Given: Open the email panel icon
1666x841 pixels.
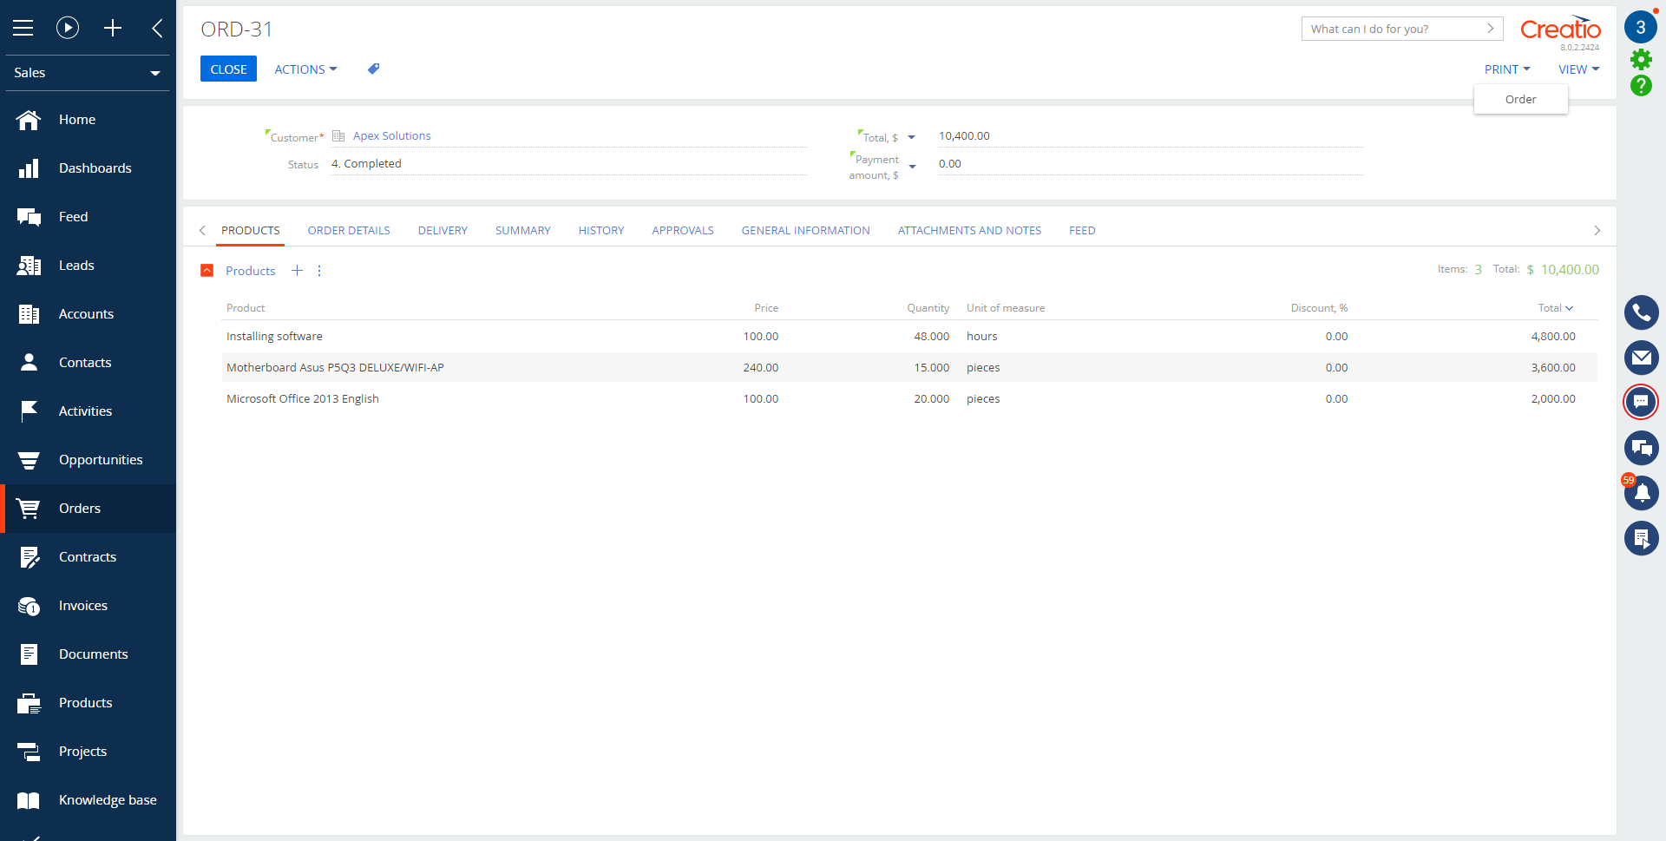Looking at the screenshot, I should [1641, 358].
